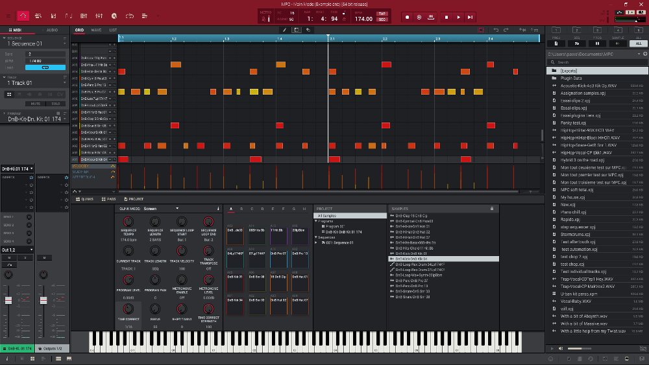This screenshot has width=649, height=365.
Task: Open the Next Sequence list icon
Action: click(145, 16)
